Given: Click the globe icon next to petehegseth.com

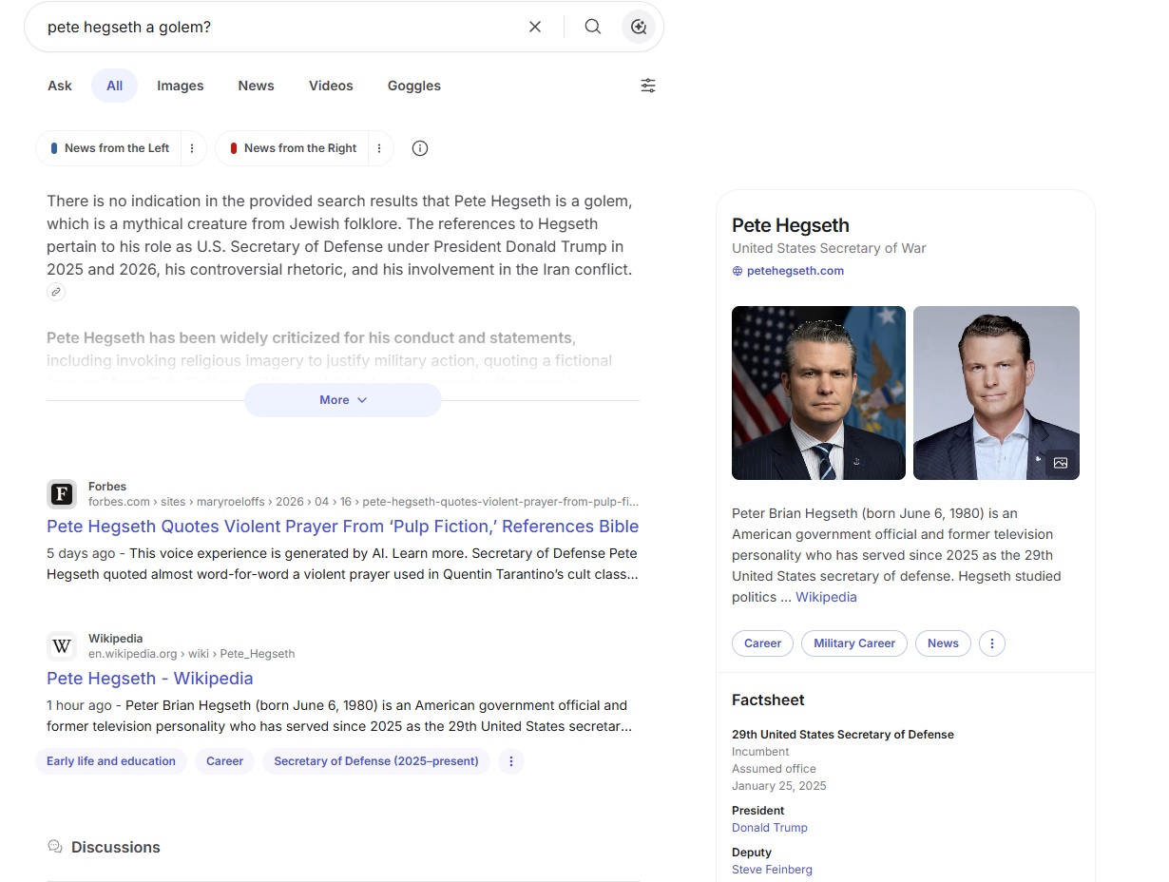Looking at the screenshot, I should (738, 271).
